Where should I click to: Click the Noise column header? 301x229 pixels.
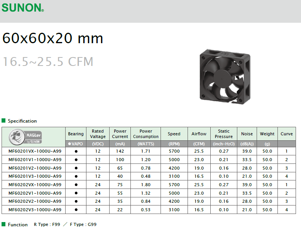coord(247,134)
